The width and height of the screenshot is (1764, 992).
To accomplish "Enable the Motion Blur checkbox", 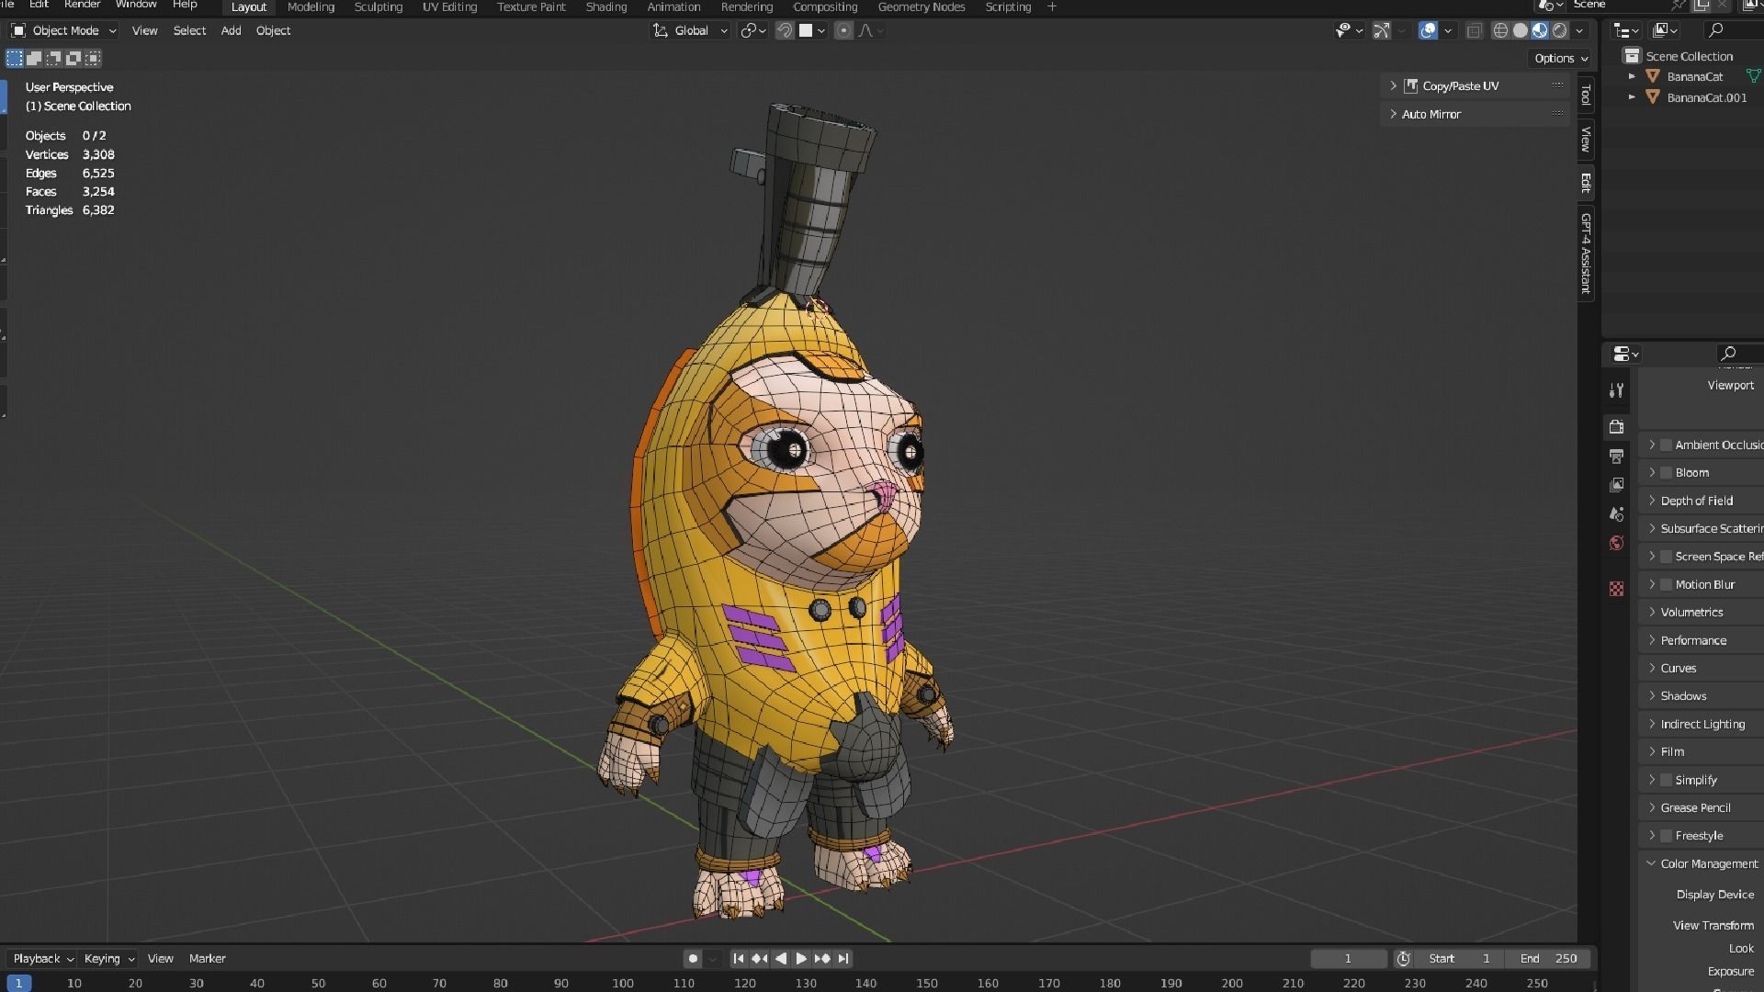I will pos(1666,584).
